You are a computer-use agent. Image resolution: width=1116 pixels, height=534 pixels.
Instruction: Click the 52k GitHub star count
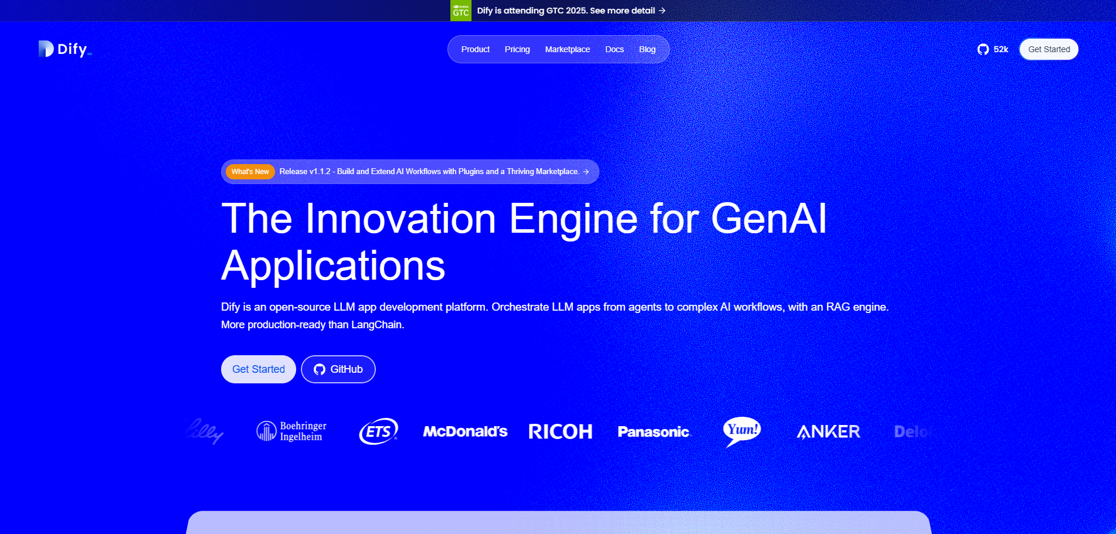click(x=1000, y=49)
